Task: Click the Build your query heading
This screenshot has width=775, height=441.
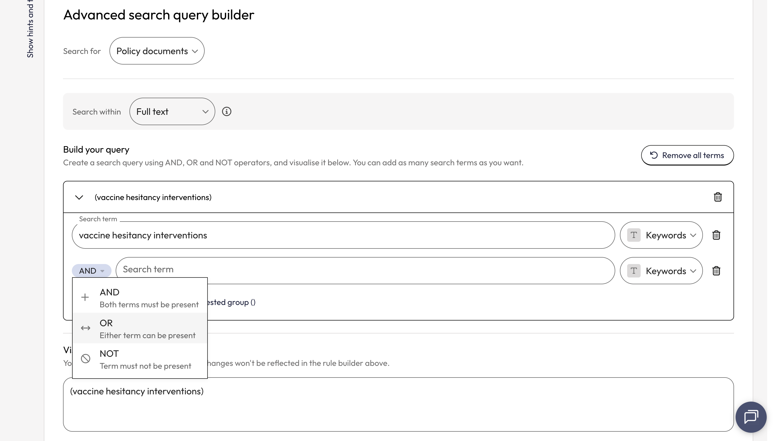Action: [x=96, y=149]
